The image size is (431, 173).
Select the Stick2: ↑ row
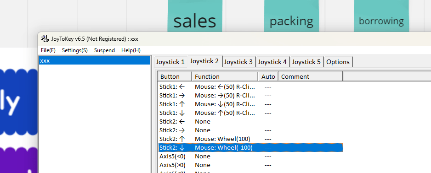(250, 139)
